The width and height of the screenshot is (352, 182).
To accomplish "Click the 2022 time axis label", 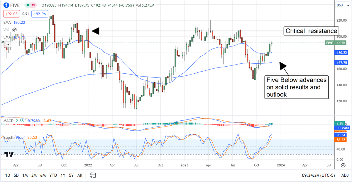I will [88, 165].
